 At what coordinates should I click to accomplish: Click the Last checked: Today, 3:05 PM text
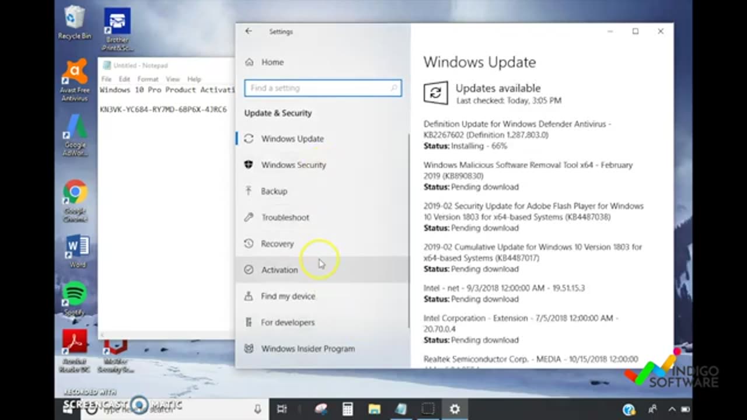[508, 100]
